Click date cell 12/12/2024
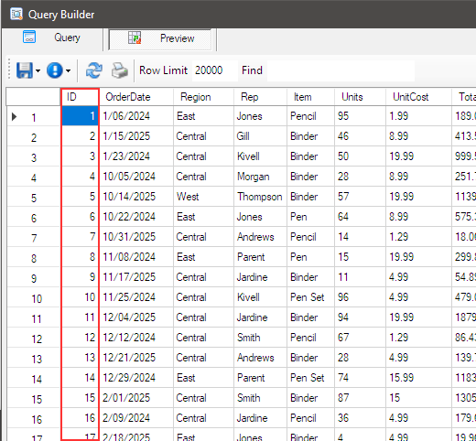The width and height of the screenshot is (476, 441). click(x=136, y=338)
